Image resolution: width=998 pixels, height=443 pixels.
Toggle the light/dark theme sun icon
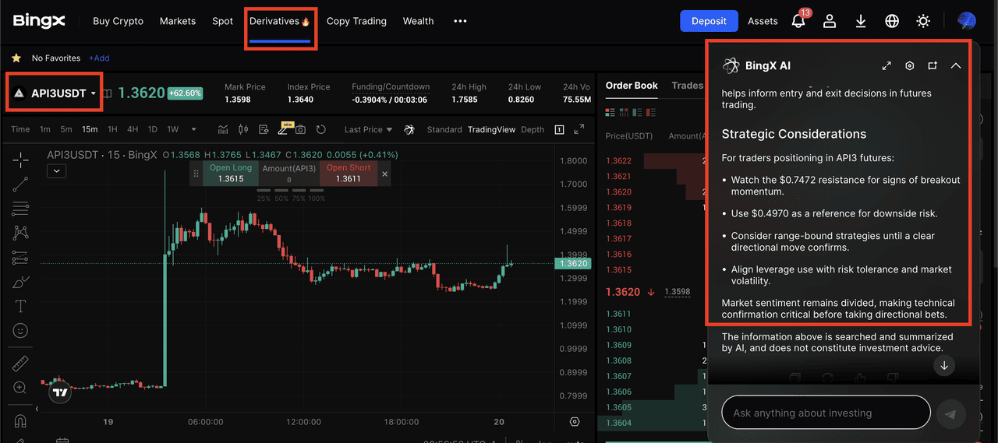coord(923,21)
